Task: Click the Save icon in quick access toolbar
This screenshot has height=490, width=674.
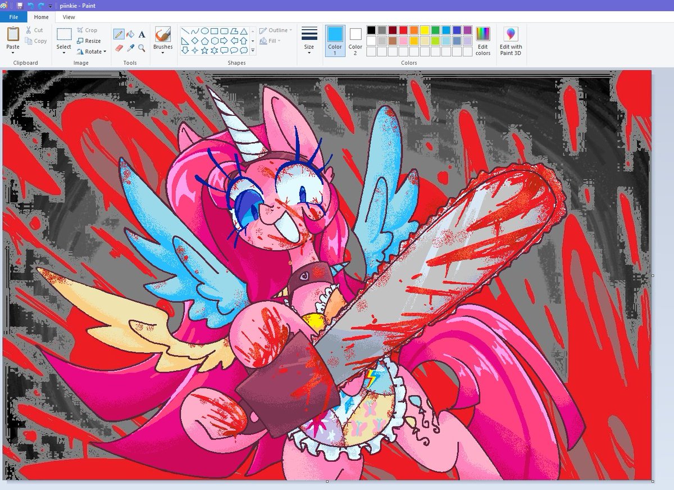Action: pyautogui.click(x=21, y=6)
